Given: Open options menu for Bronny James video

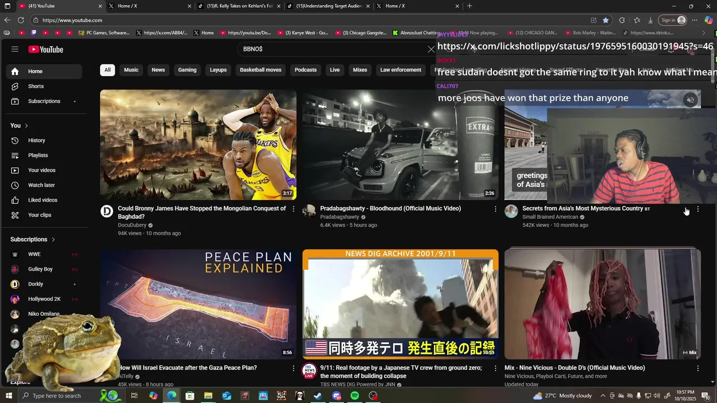Looking at the screenshot, I should click(x=293, y=209).
